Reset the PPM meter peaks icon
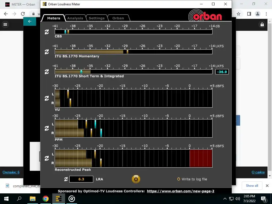 (x=47, y=128)
